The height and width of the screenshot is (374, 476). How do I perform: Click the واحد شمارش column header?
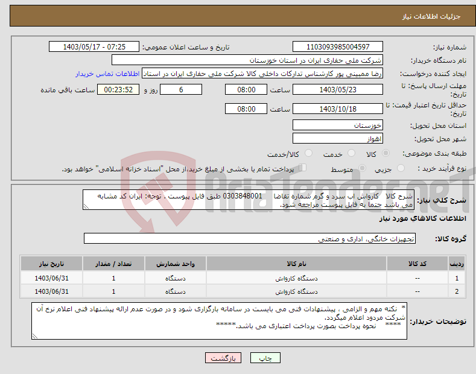click(x=176, y=264)
